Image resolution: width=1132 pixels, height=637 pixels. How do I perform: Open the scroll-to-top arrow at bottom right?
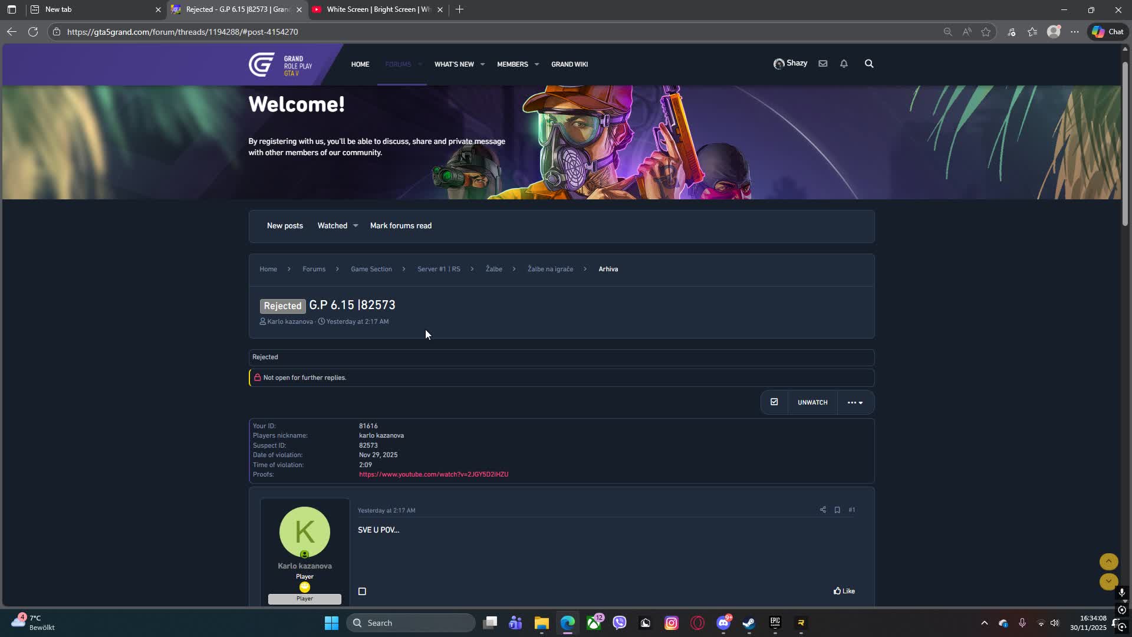click(1108, 562)
